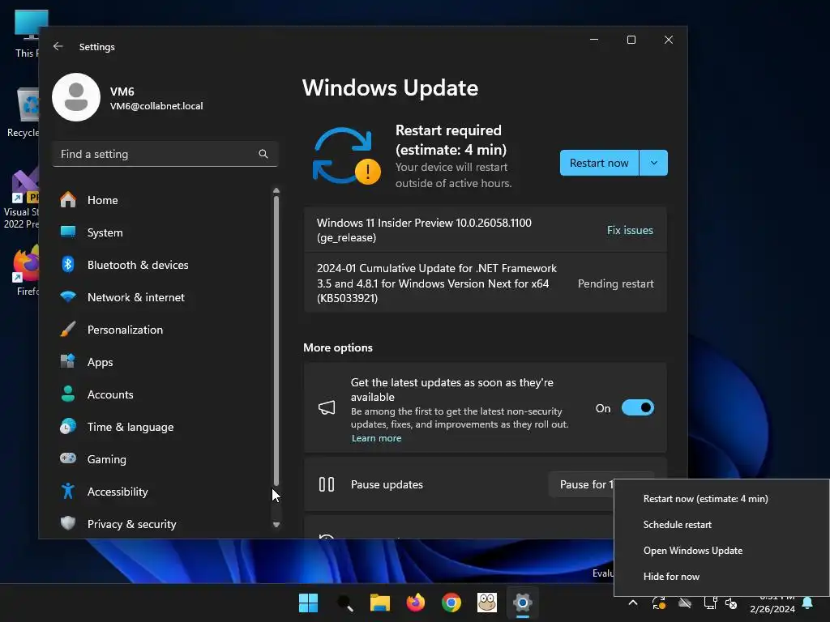Expand the Restart now dropdown arrow

[x=654, y=163]
